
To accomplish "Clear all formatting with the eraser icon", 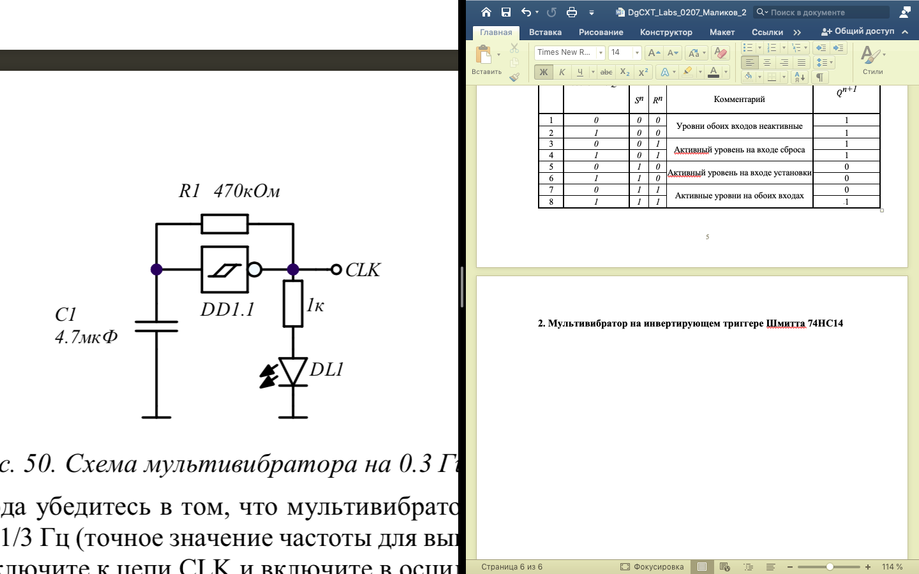I will click(x=720, y=53).
